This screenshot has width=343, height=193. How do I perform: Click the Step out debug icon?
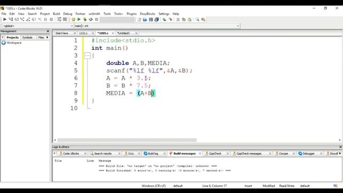tap(28, 19)
